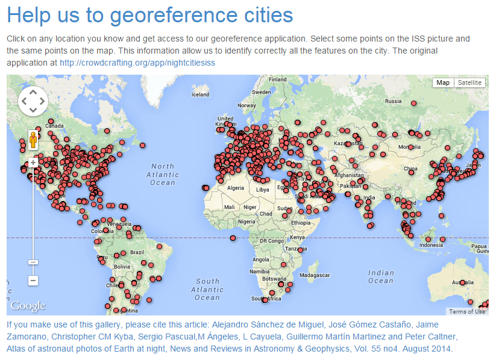The height and width of the screenshot is (360, 496).
Task: Click the lone marker east of Newfoundland
Action: click(142, 145)
